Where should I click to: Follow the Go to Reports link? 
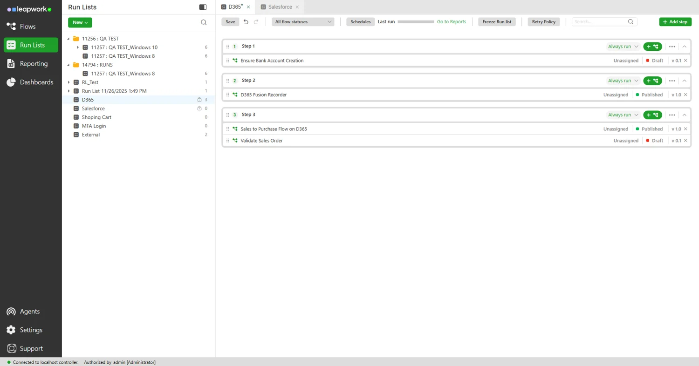[x=451, y=22]
